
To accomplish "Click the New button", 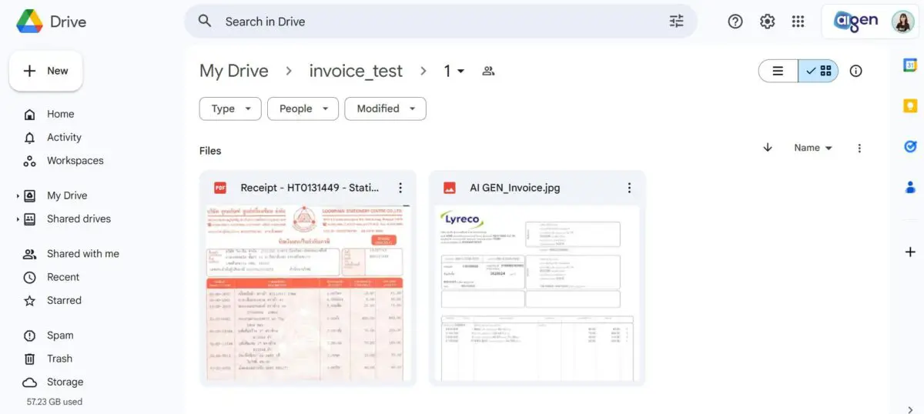I will point(46,71).
